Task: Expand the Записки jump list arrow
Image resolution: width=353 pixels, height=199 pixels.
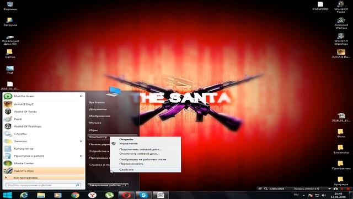Action: 81,142
